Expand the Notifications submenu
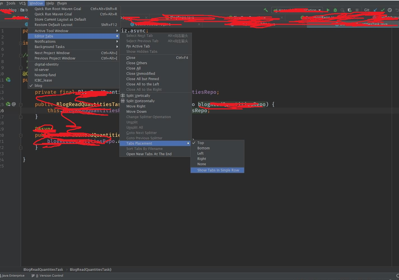The width and height of the screenshot is (399, 280). 74,41
